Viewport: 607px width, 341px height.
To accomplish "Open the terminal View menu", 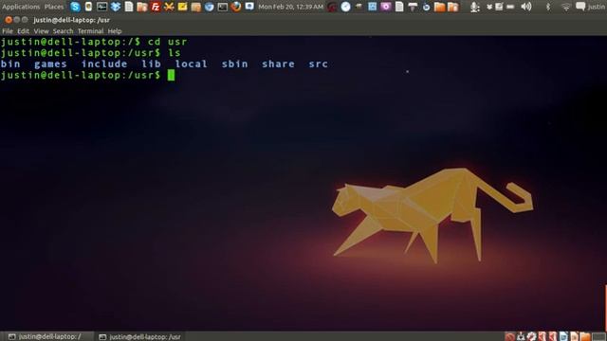I will point(41,31).
